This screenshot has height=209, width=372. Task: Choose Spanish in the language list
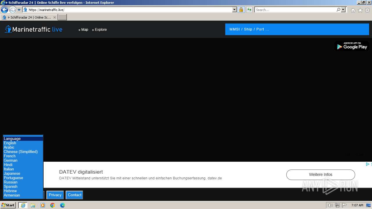[x=23, y=187]
